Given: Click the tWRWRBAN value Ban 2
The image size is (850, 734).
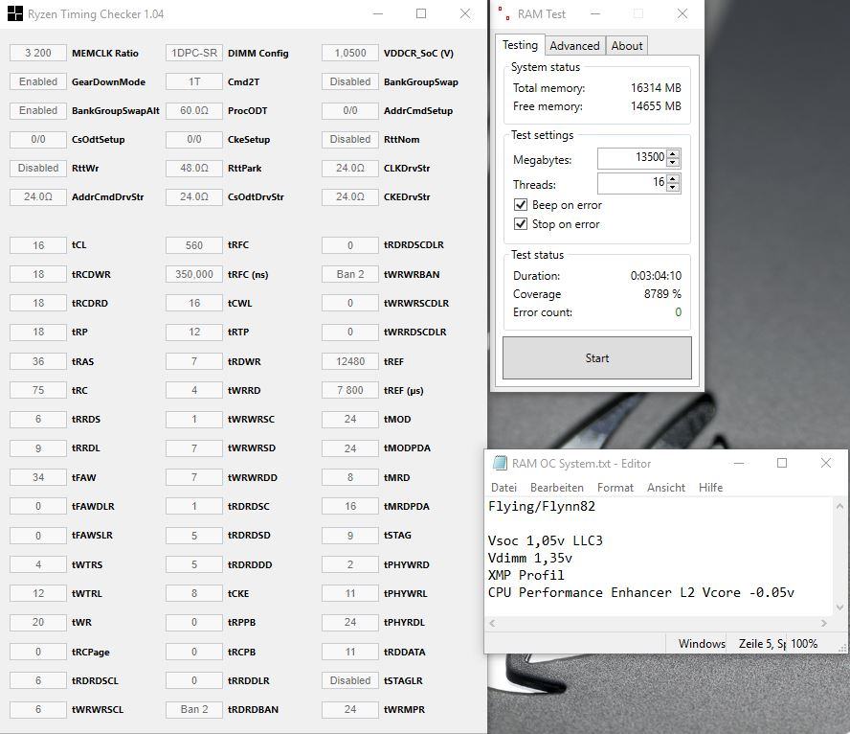Looking at the screenshot, I should coord(350,274).
